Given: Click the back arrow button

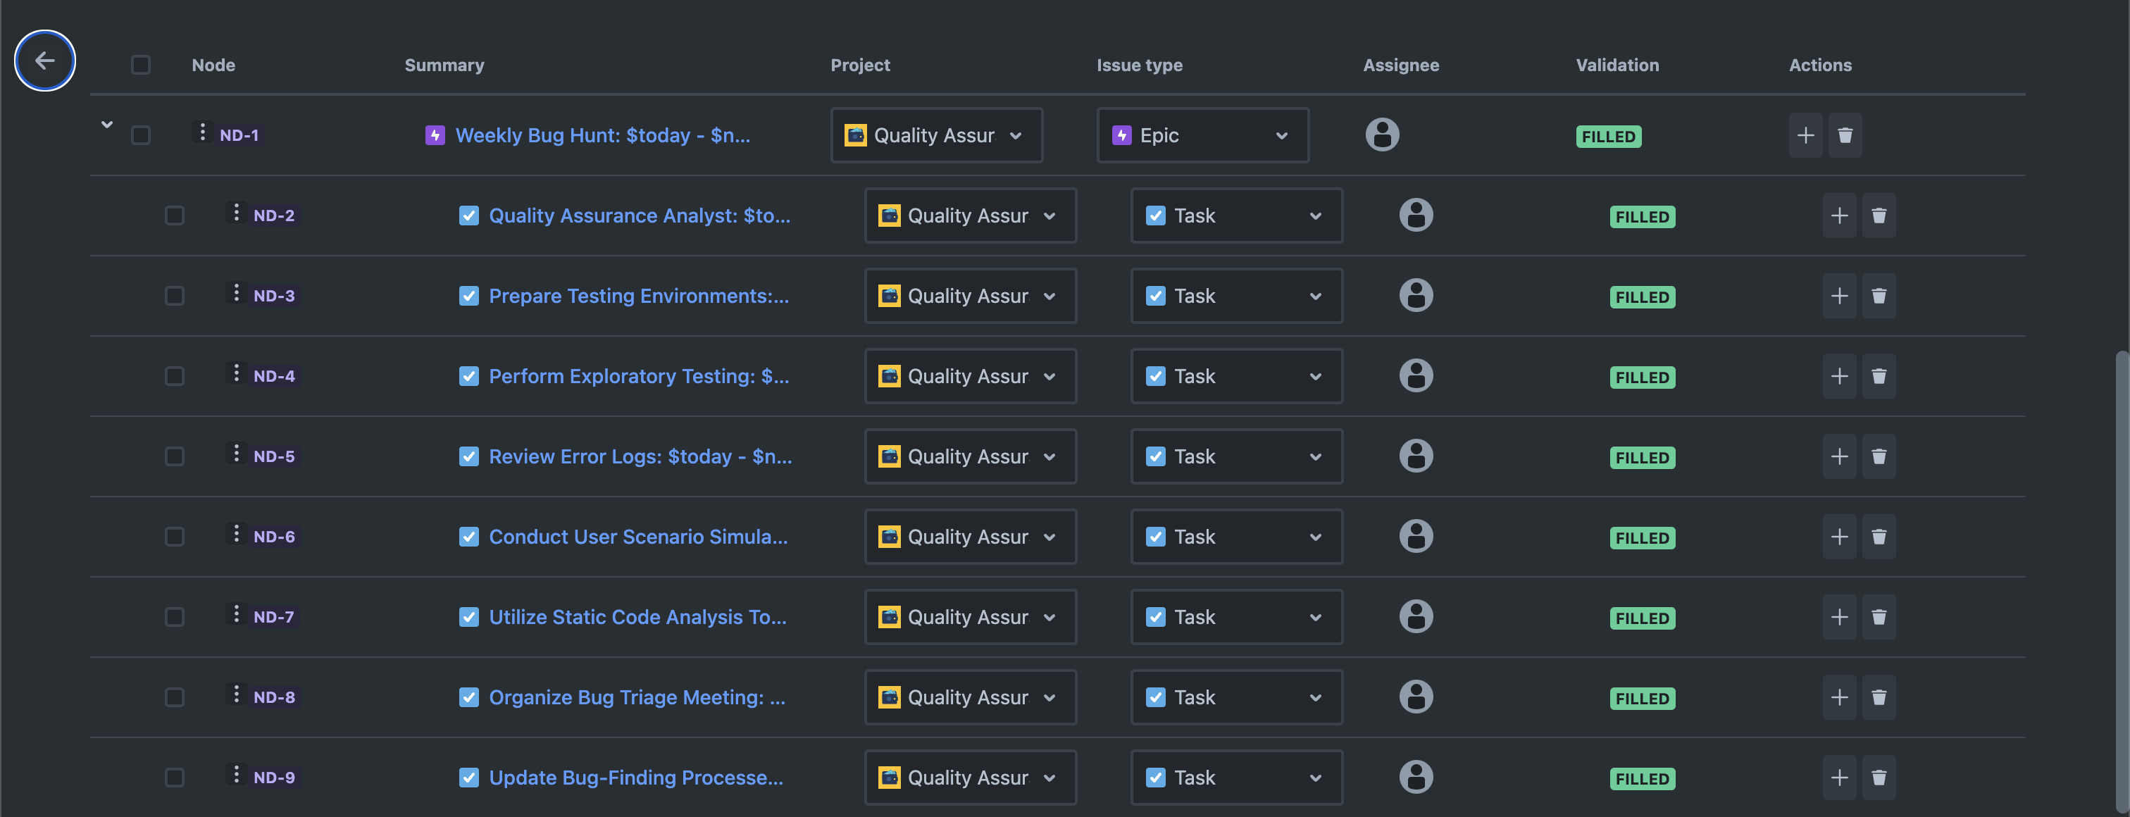Looking at the screenshot, I should 44,61.
